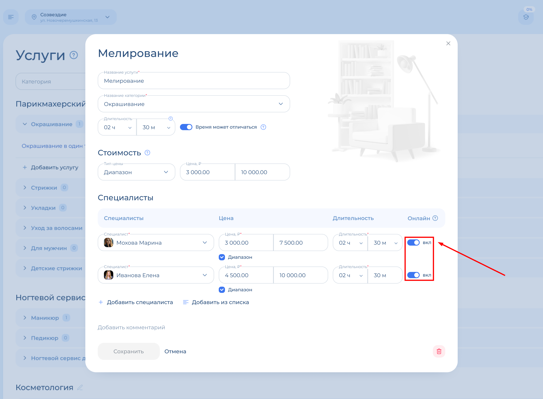543x399 pixels.
Task: Disable online toggle for Мохова Марина
Action: 413,242
